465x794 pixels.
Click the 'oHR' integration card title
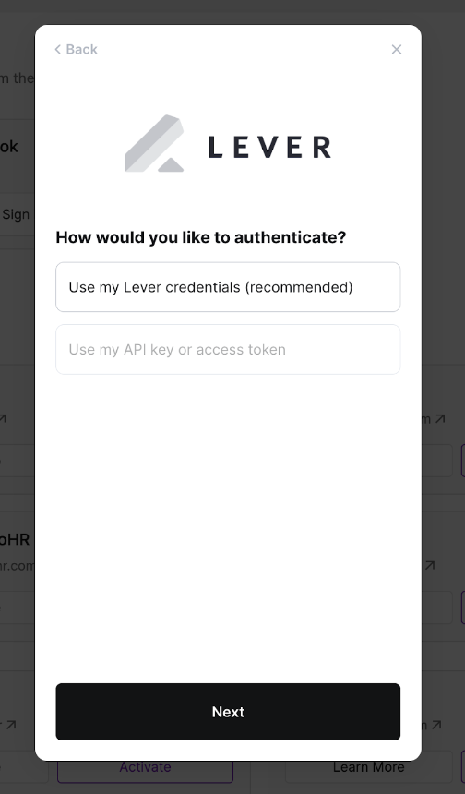coord(15,539)
